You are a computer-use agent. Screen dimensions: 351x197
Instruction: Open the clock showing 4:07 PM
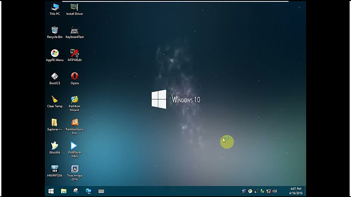point(296,191)
